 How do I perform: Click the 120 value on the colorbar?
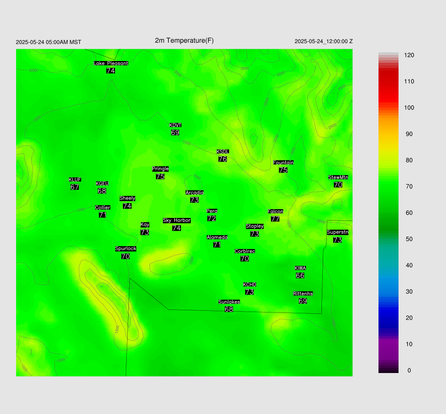pyautogui.click(x=409, y=55)
